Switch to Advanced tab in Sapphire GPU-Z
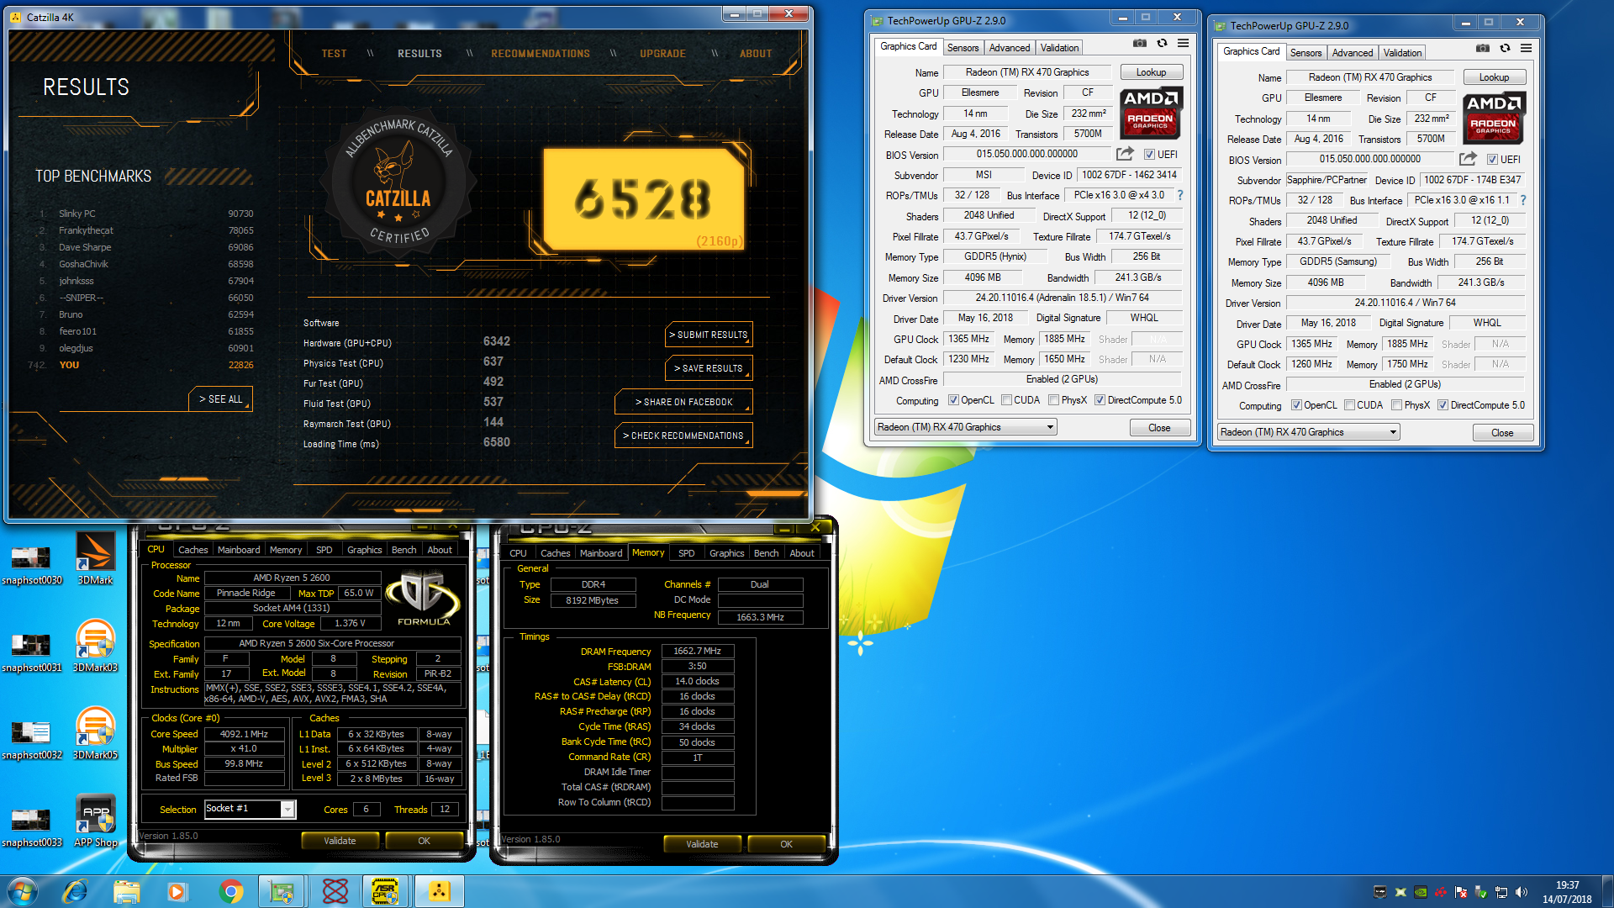 (x=1352, y=53)
